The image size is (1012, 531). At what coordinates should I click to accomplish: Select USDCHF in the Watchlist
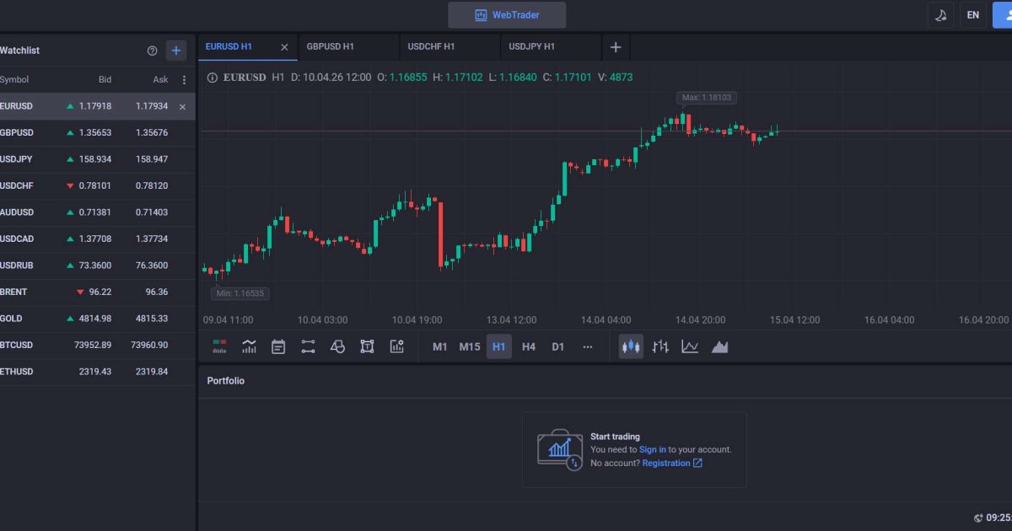[98, 185]
